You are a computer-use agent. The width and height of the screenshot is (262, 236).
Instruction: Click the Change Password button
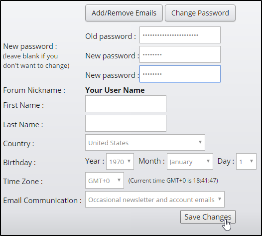[x=200, y=13]
